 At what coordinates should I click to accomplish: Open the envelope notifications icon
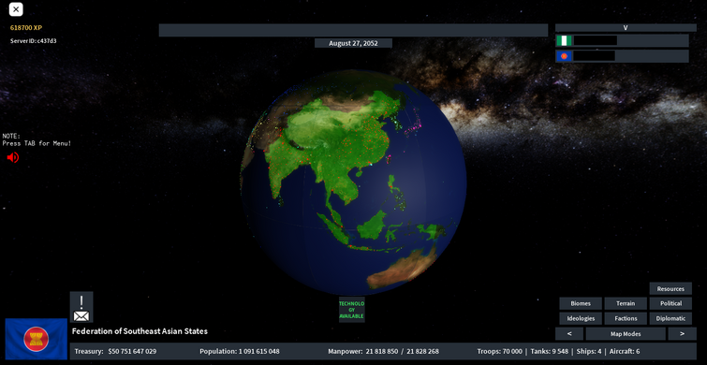(81, 307)
